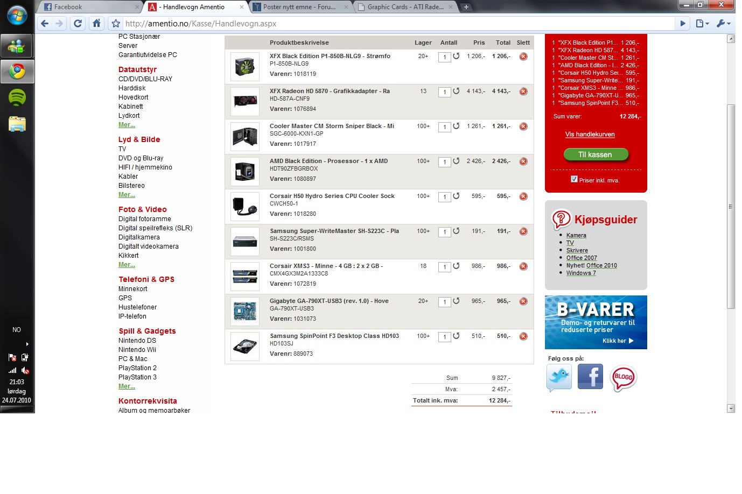Remove XFX Radeon HD 5870 from cart

click(x=523, y=91)
